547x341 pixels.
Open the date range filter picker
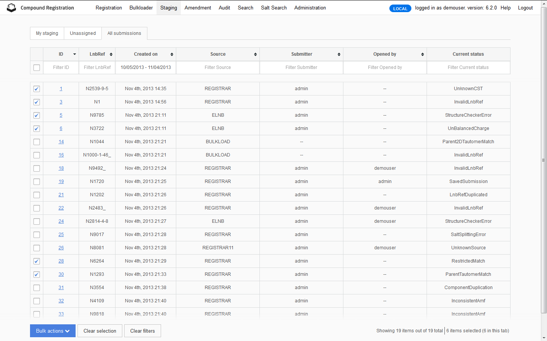click(145, 67)
